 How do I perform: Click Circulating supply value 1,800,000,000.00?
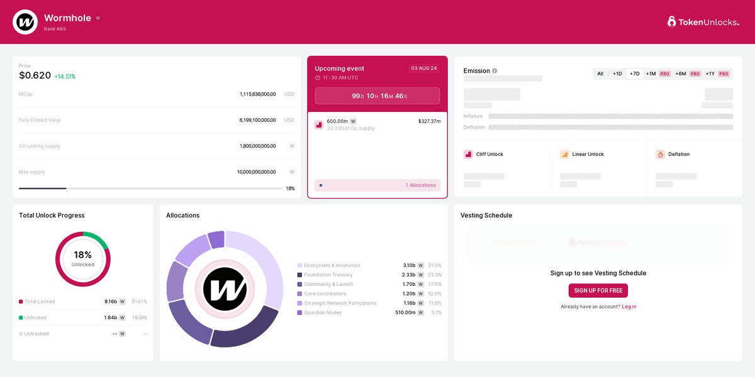tap(258, 146)
